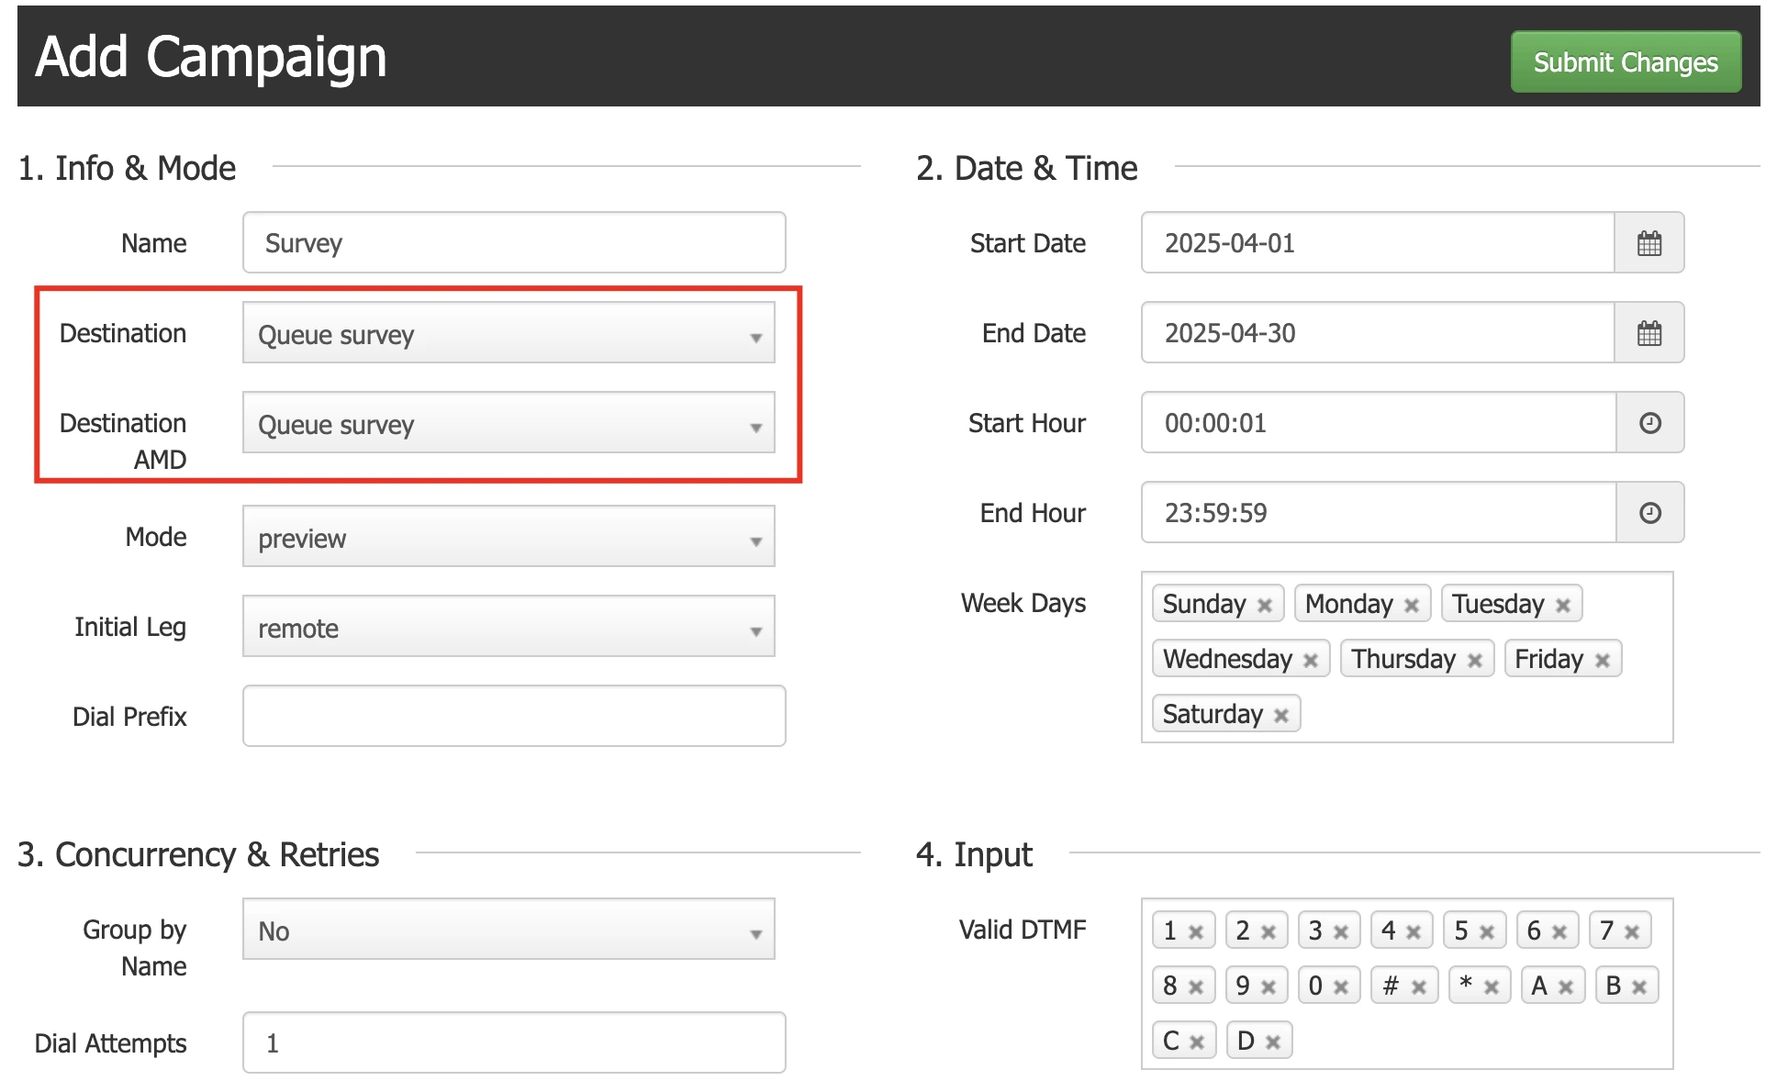Viewport: 1766px width, 1092px height.
Task: Remove digit 1 from Valid DTMF
Action: pyautogui.click(x=1198, y=930)
